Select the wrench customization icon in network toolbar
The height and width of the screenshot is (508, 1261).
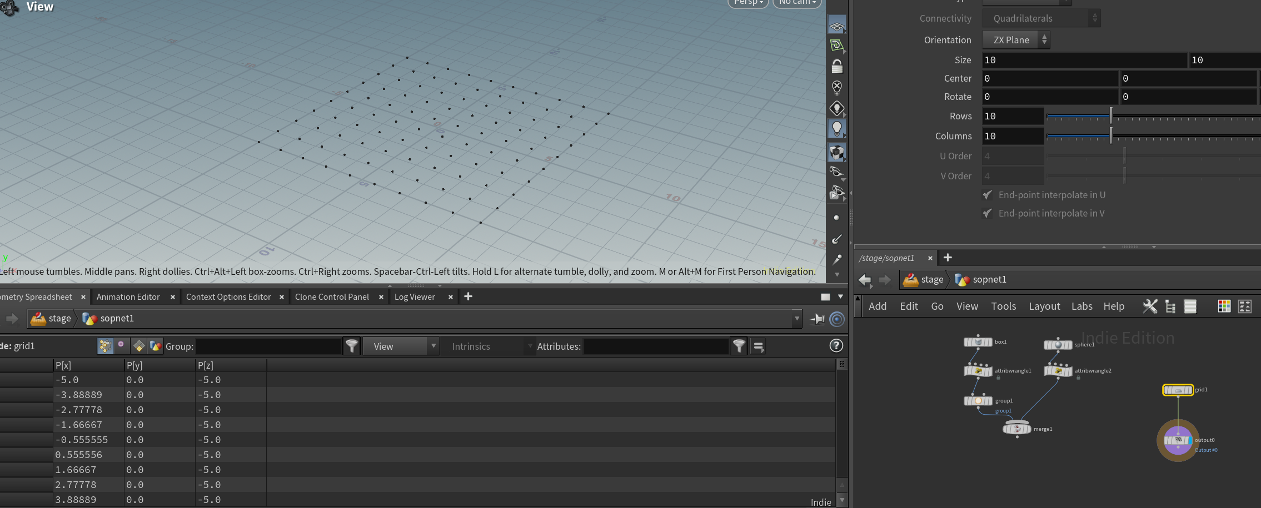(1150, 306)
